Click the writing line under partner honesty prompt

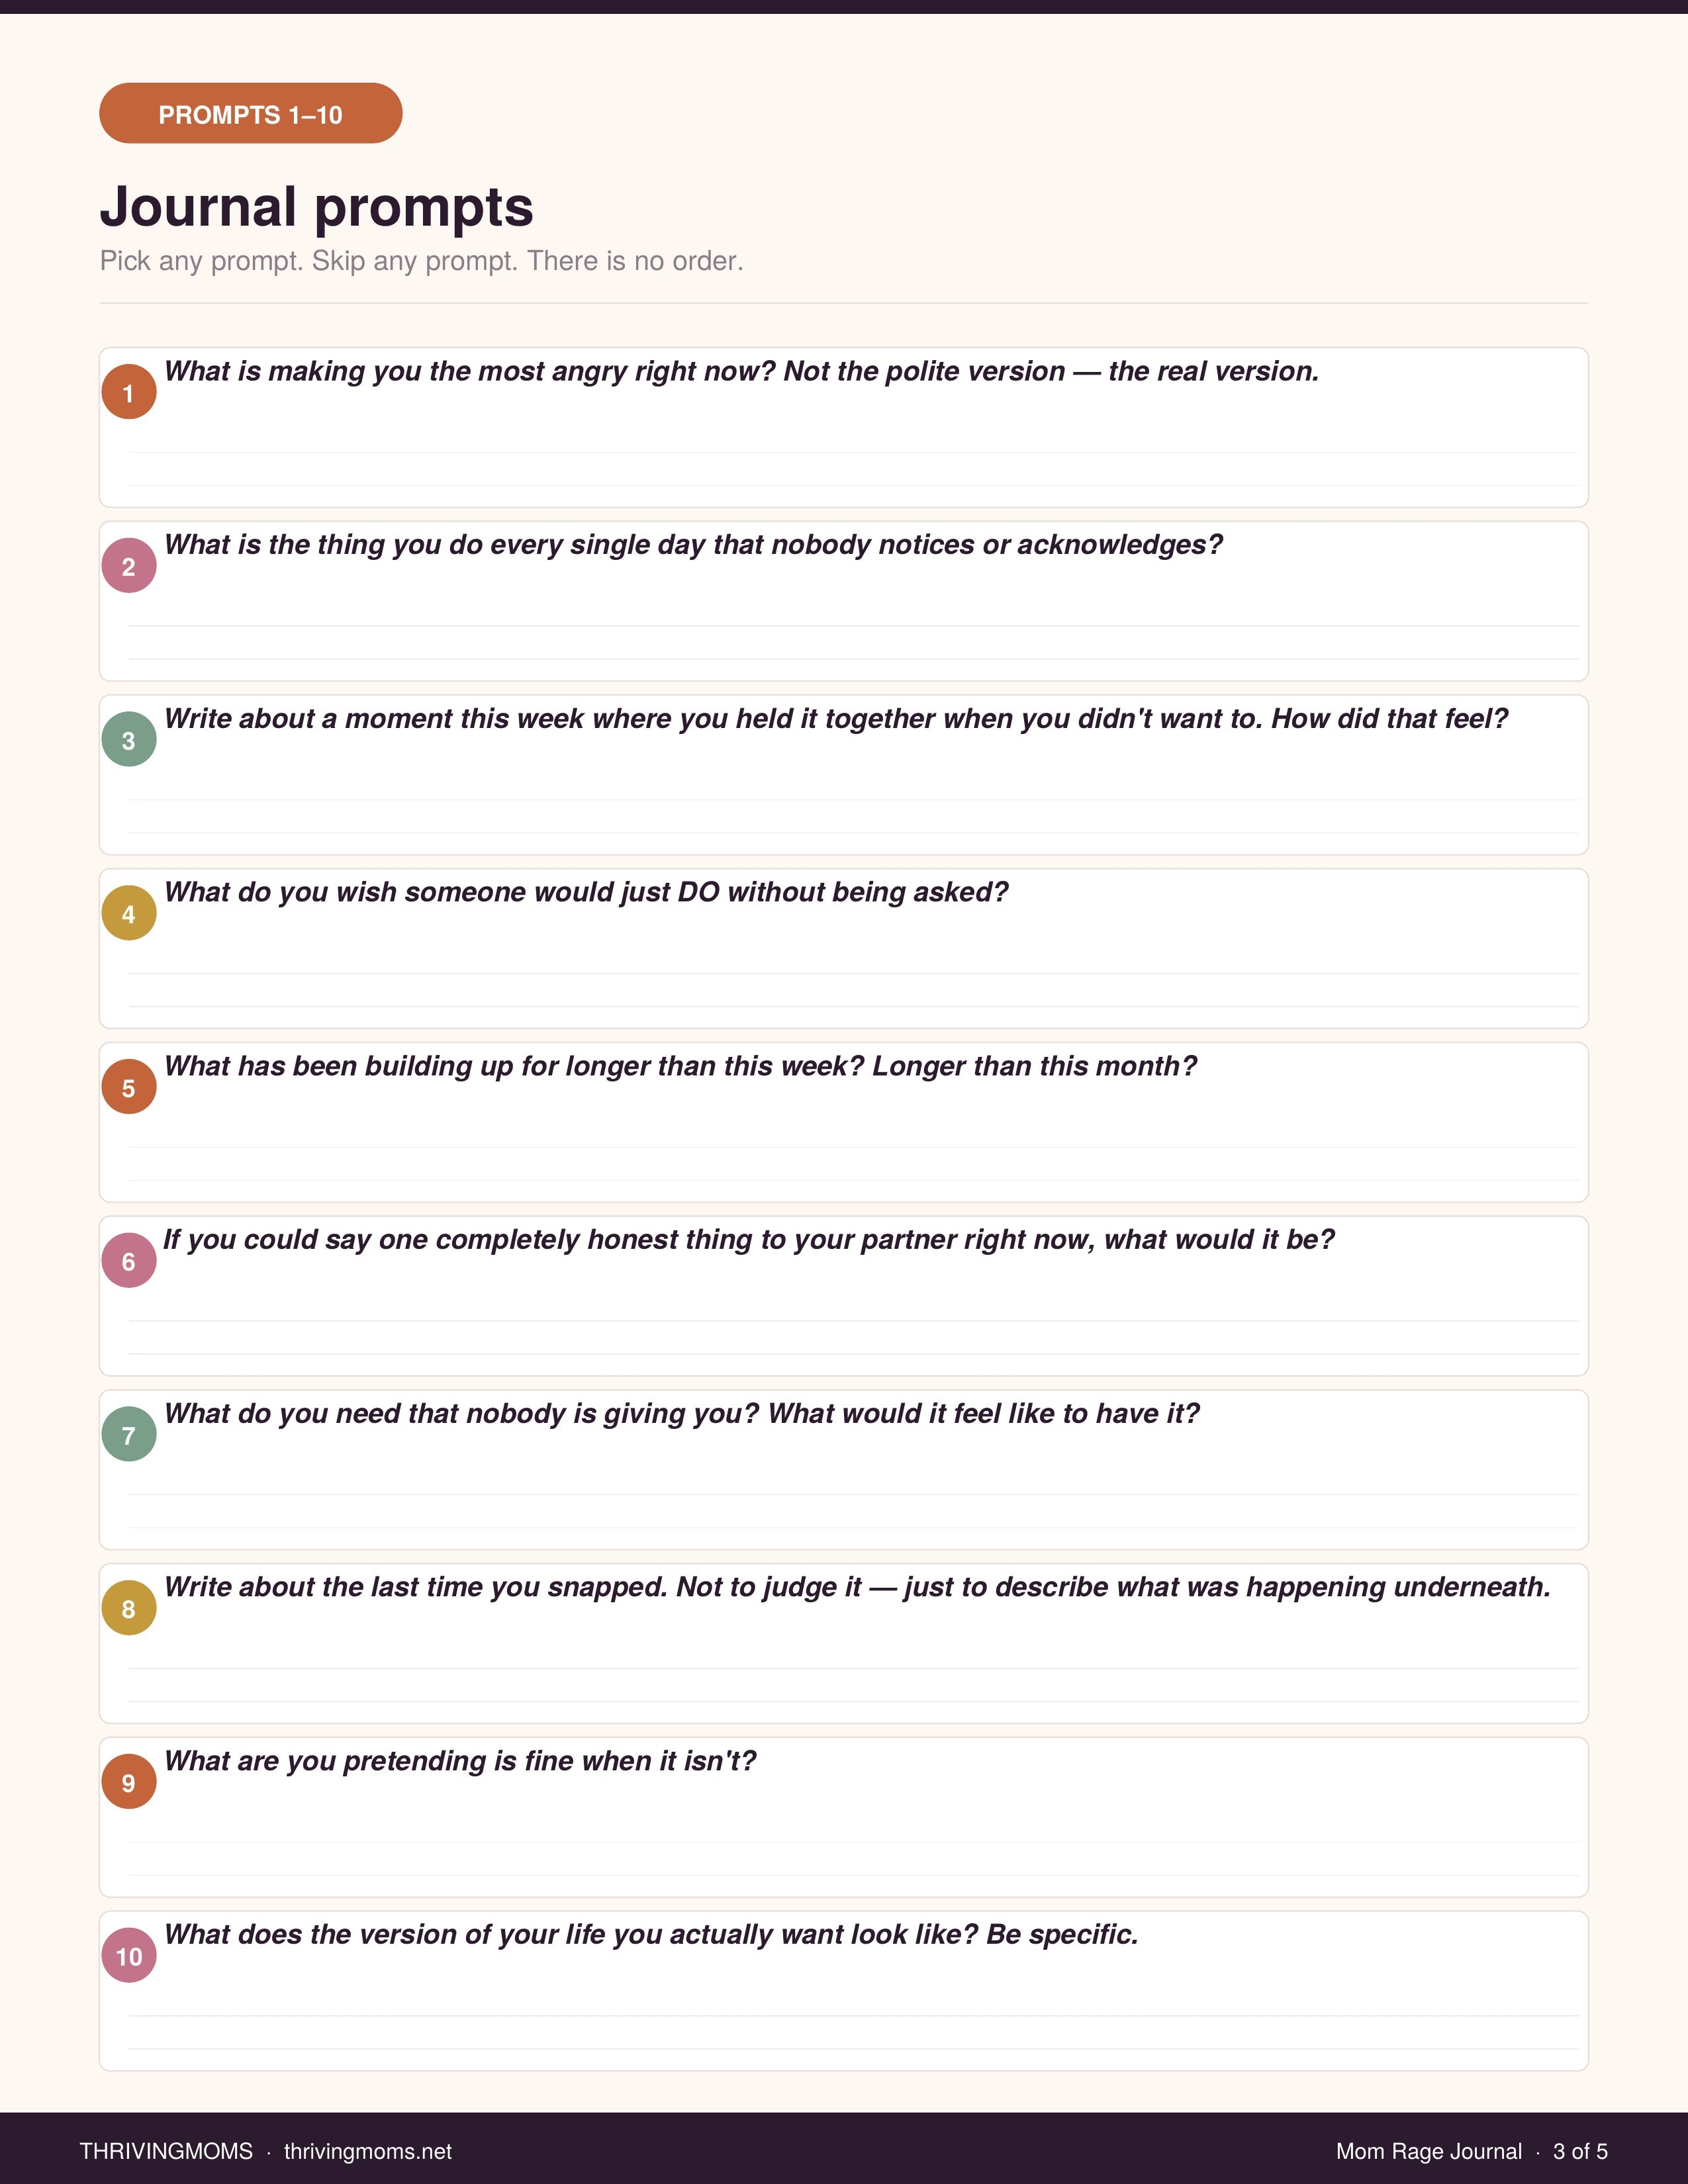(853, 1321)
